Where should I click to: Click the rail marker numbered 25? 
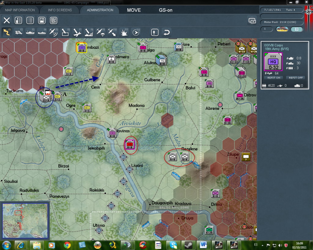point(123,181)
